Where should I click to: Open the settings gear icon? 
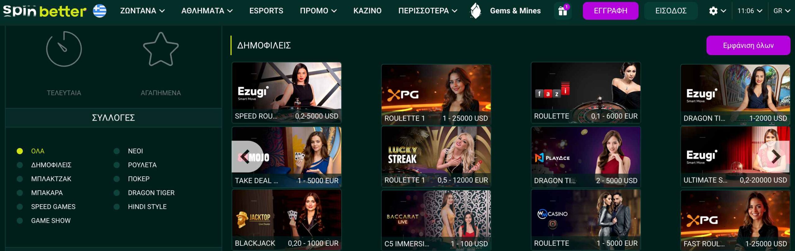tap(713, 11)
